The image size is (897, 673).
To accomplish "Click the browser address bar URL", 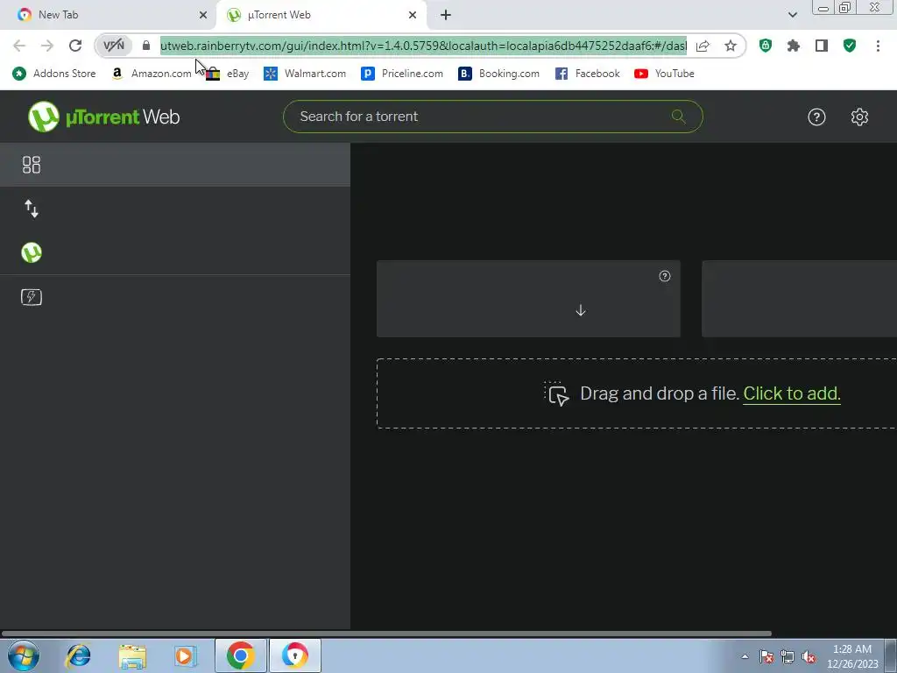I will (x=423, y=46).
